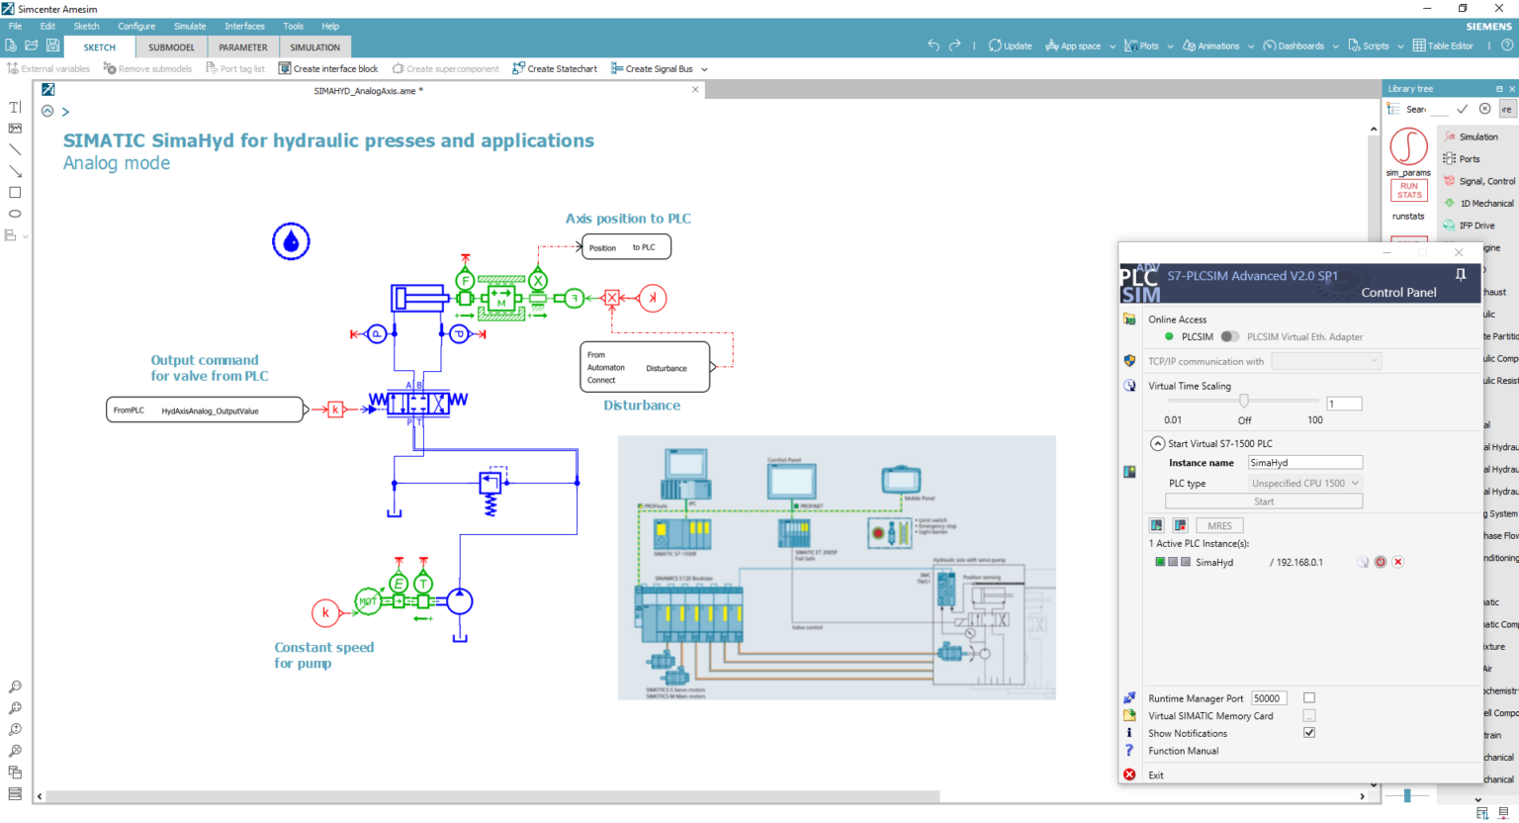Screen dimensions: 1519x823
Task: Open the Simulate menu
Action: 189,26
